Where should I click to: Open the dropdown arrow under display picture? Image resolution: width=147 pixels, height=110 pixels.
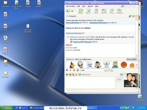[136, 88]
